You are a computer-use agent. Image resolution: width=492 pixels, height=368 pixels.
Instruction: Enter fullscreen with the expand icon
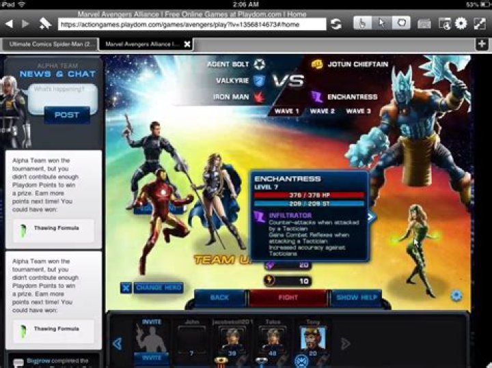point(479,24)
